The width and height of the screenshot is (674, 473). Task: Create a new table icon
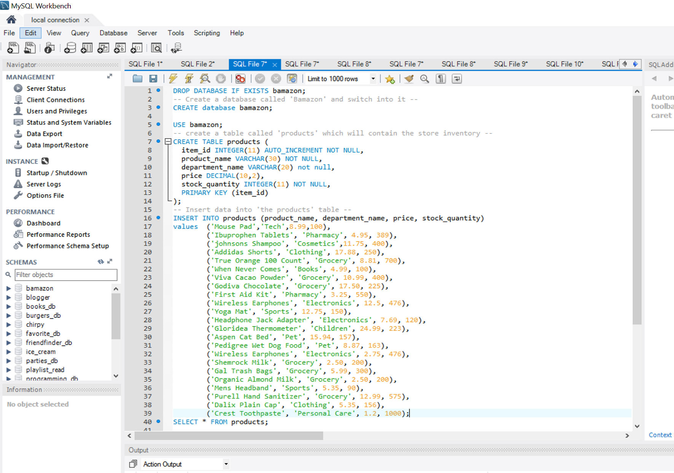pos(87,48)
